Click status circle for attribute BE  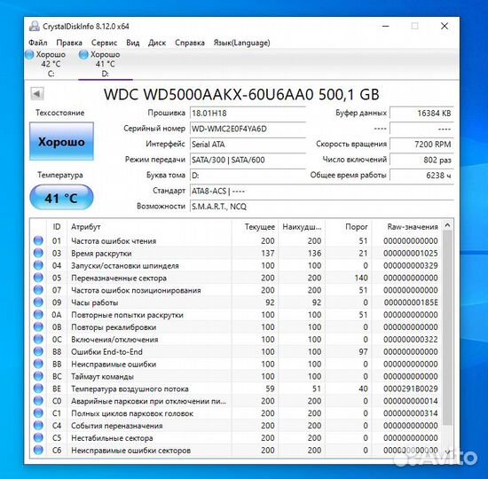(38, 389)
